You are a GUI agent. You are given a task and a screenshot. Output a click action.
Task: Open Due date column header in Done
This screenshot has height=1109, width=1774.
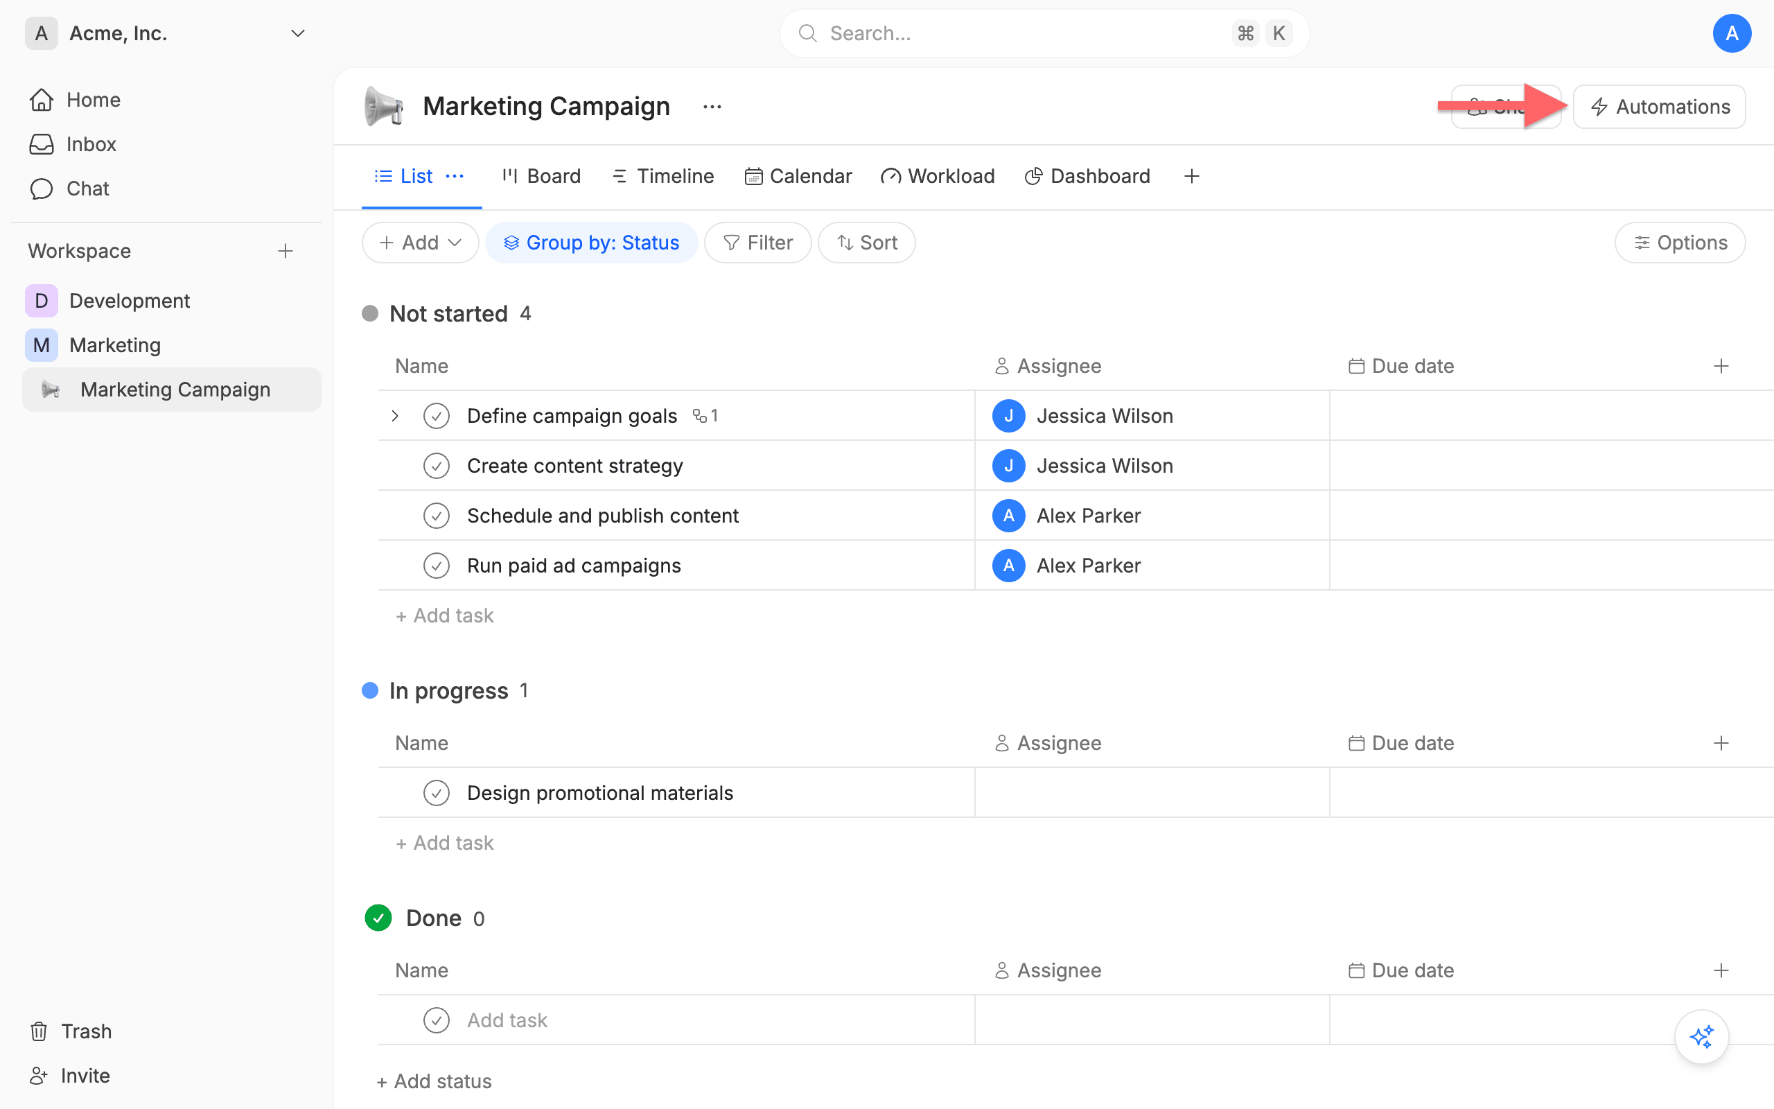coord(1401,970)
